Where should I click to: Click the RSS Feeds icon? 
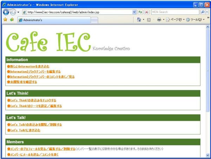coord(149,20)
